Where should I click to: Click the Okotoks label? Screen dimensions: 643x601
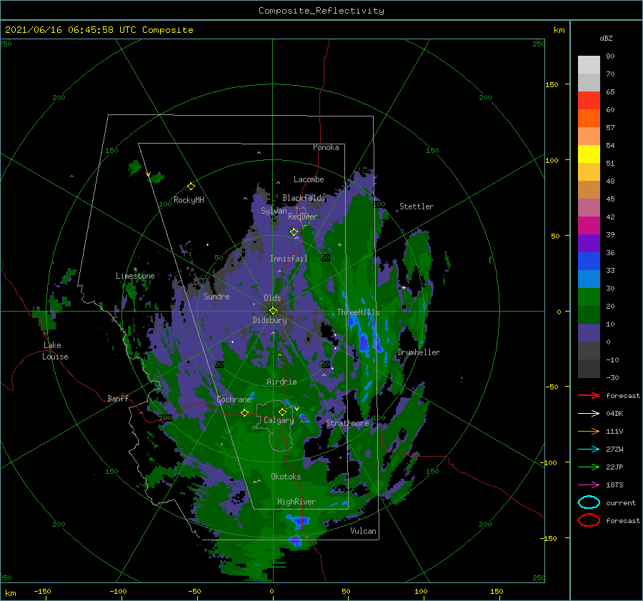(286, 477)
